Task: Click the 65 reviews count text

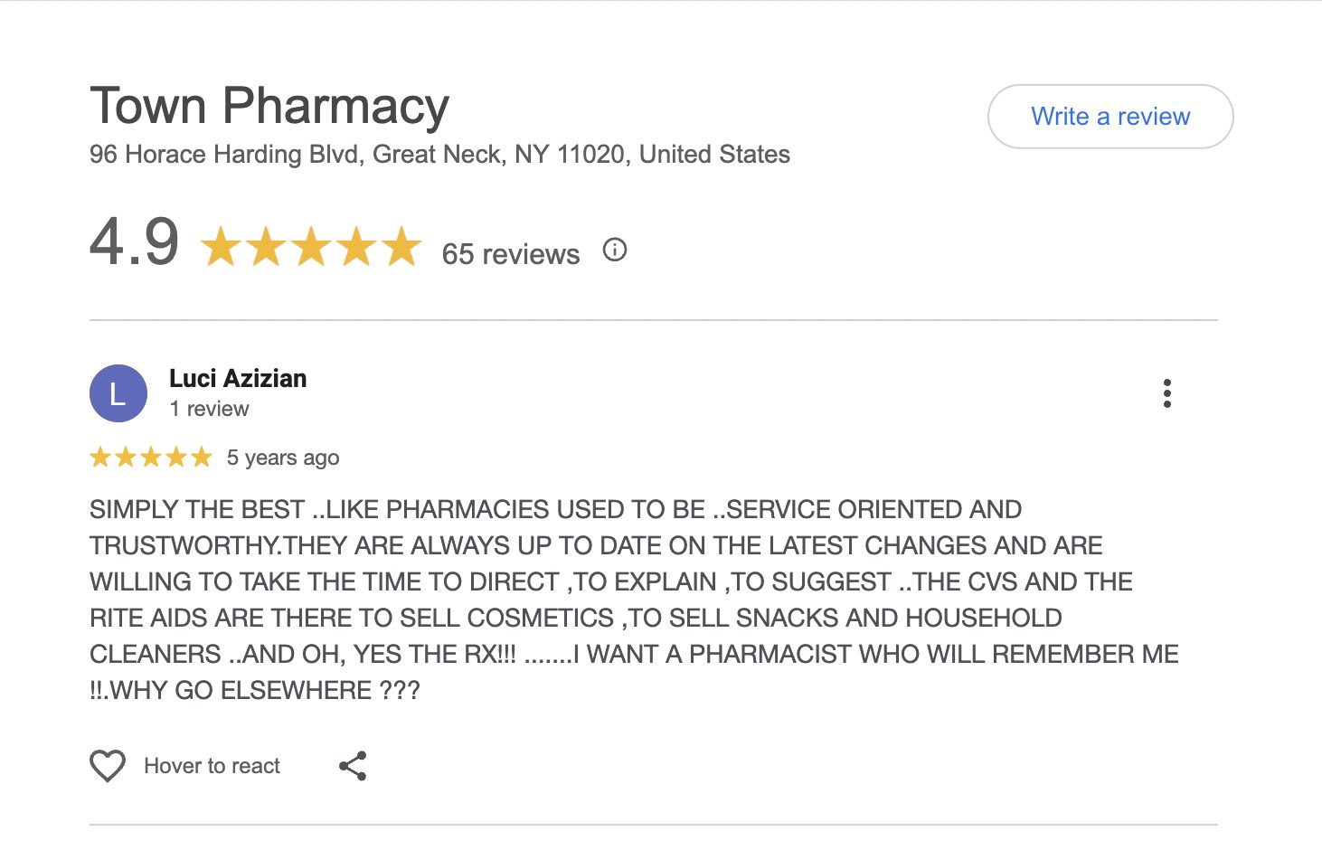Action: pyautogui.click(x=510, y=254)
